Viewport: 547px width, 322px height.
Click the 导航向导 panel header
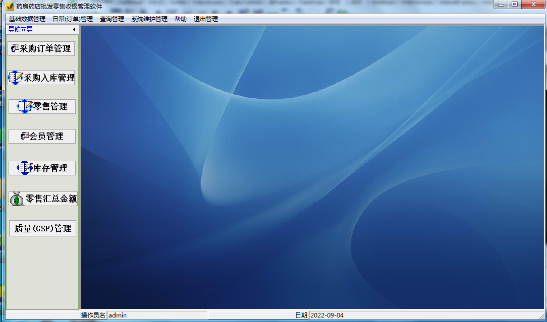coord(20,29)
